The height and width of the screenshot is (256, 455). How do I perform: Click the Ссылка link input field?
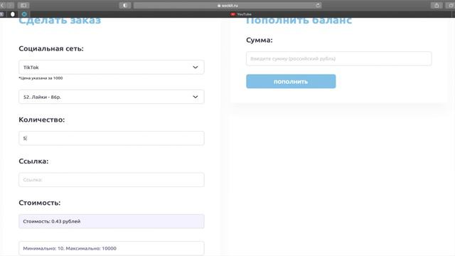coord(112,180)
